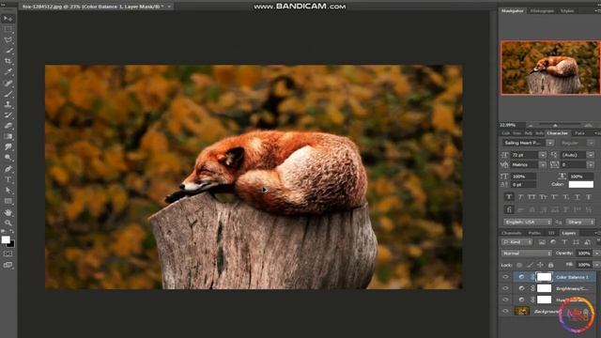Click the Character text color swatch
The image size is (601, 338).
[x=581, y=184]
